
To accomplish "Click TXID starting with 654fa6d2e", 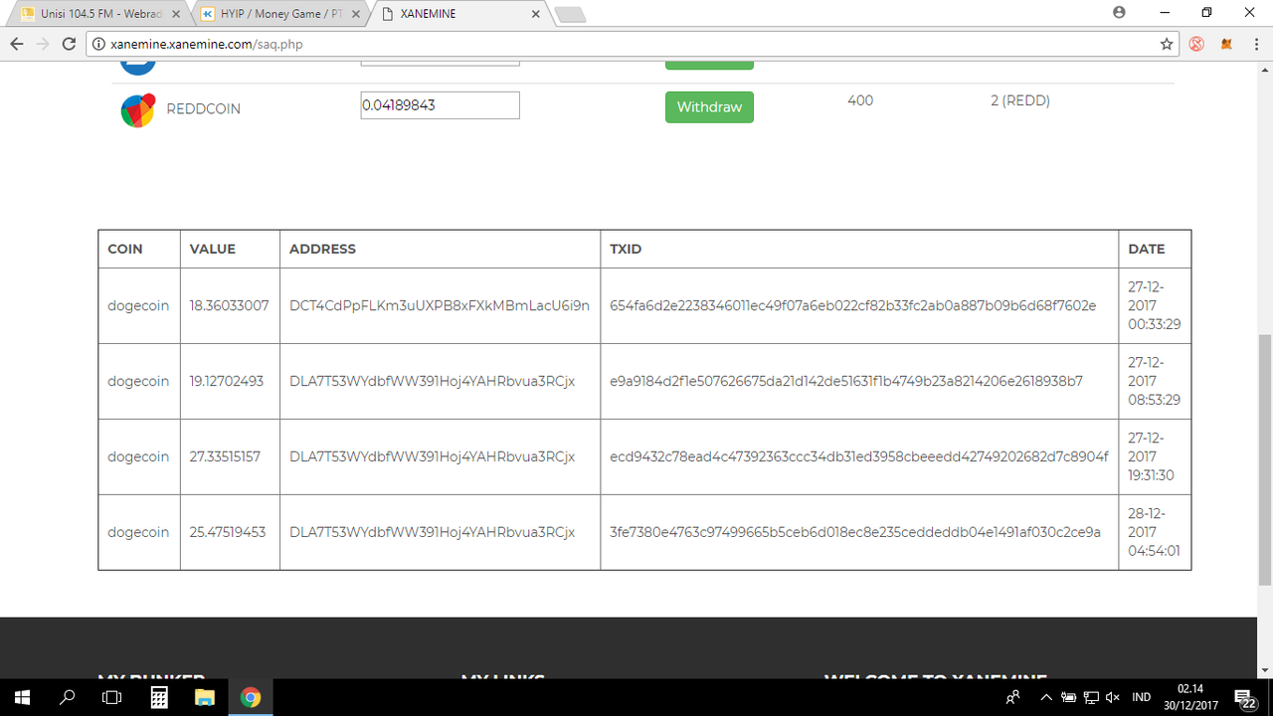I will pos(853,305).
